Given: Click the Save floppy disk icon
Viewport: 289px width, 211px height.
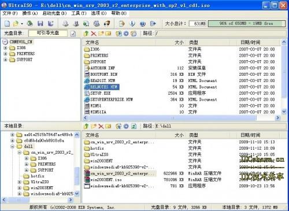Looking at the screenshot, I should (x=40, y=24).
